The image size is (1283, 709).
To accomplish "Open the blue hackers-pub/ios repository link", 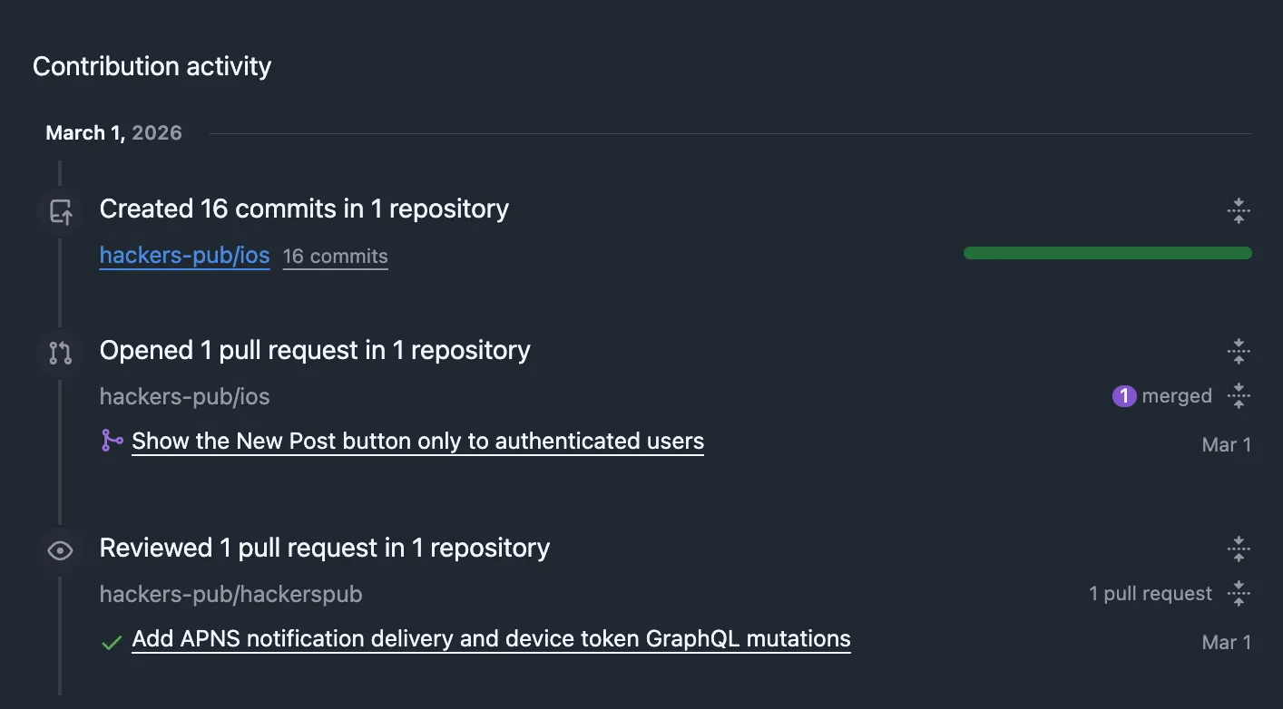I will pyautogui.click(x=184, y=256).
